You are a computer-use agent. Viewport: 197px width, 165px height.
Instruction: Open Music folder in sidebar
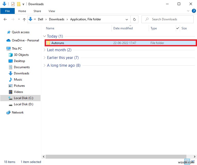pyautogui.click(x=18, y=80)
